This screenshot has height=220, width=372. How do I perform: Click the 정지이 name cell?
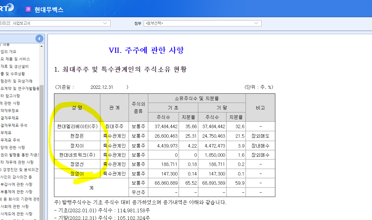tap(77, 146)
